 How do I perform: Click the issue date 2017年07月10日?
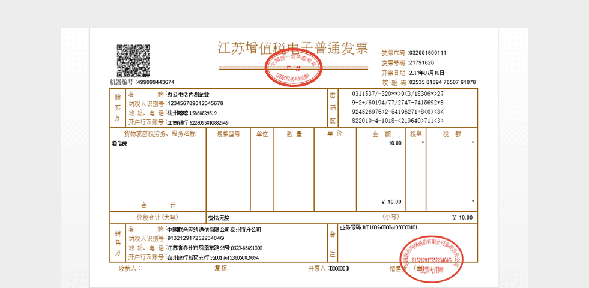pyautogui.click(x=427, y=72)
